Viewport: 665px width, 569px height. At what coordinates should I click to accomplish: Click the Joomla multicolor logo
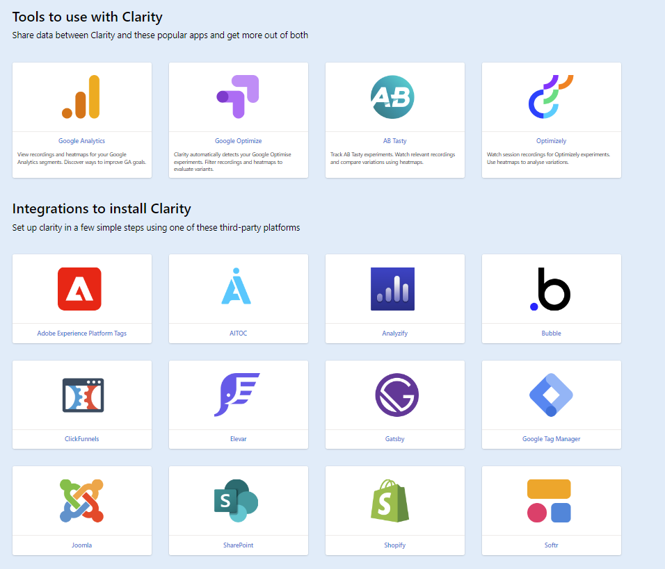(x=81, y=501)
